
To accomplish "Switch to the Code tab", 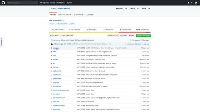I will pos(53,15).
